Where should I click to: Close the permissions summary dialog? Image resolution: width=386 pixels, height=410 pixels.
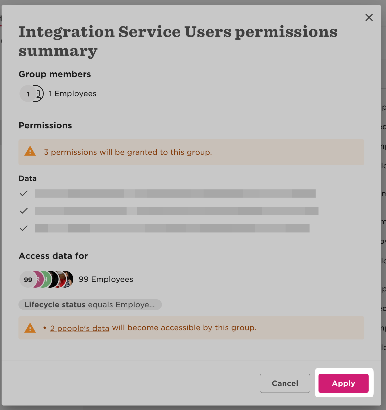(x=369, y=17)
